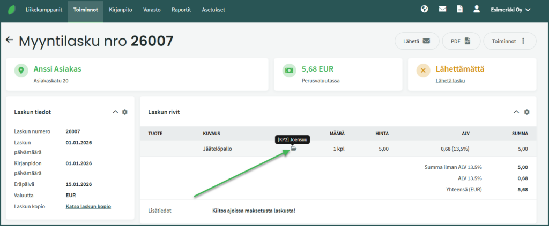Click the document icon in top bar

point(459,9)
